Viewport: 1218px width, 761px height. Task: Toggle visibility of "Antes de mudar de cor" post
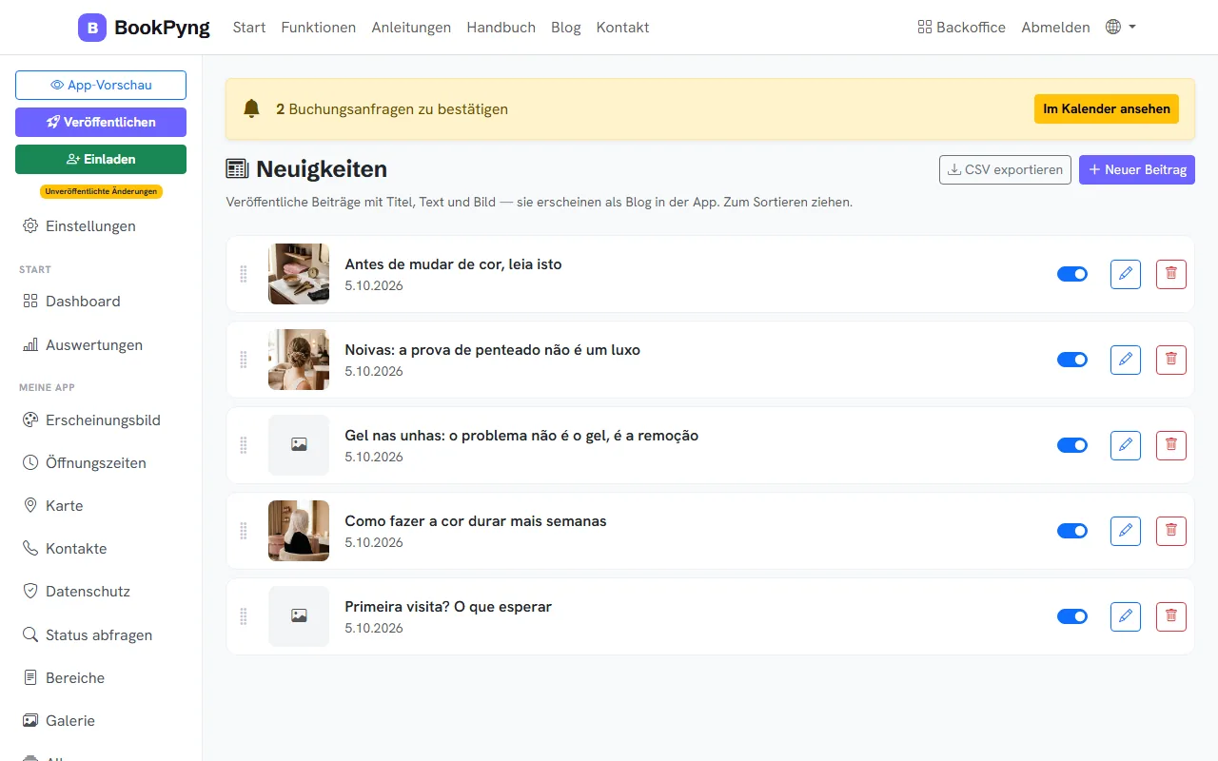[1072, 274]
